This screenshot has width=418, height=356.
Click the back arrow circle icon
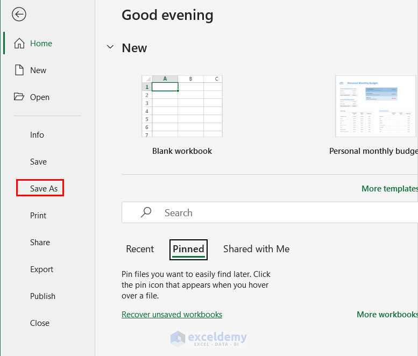pyautogui.click(x=19, y=15)
